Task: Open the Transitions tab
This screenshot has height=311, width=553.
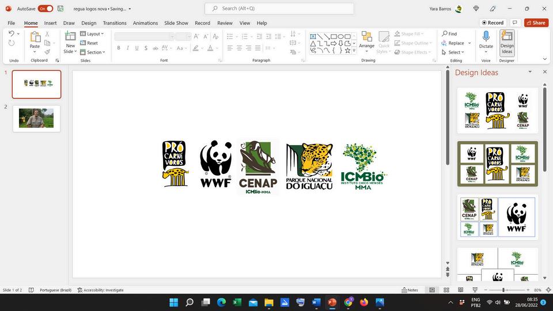Action: pos(115,23)
